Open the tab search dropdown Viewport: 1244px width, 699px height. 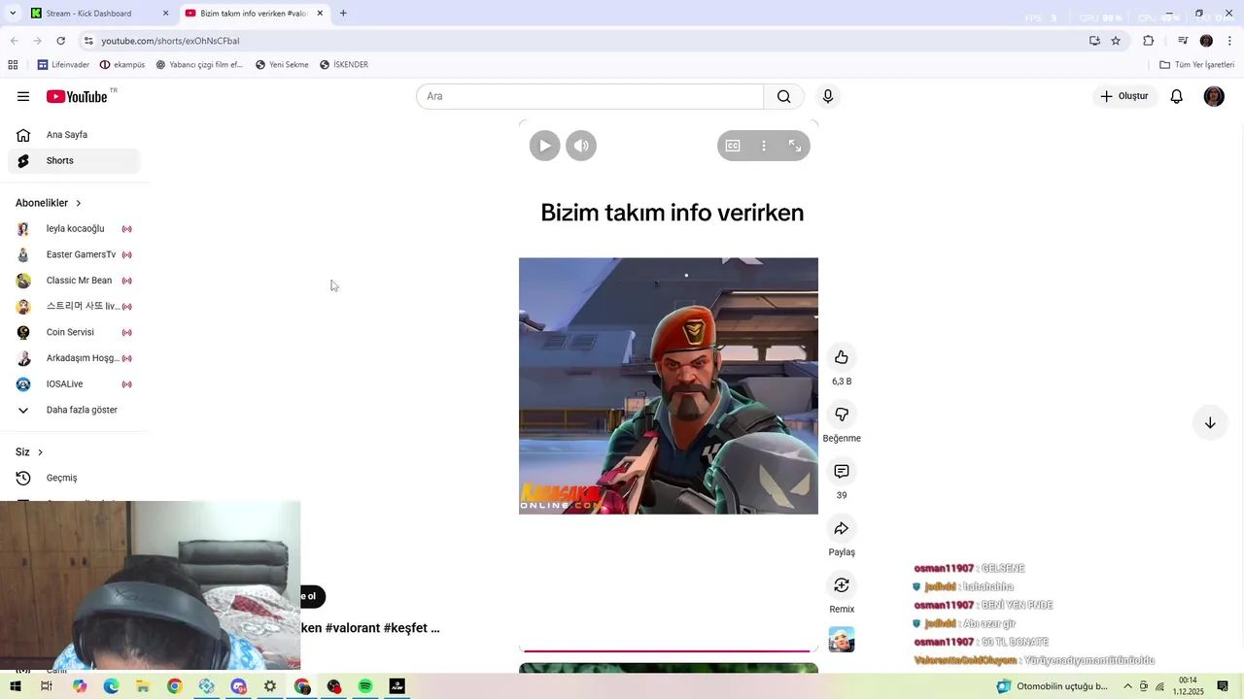click(13, 14)
